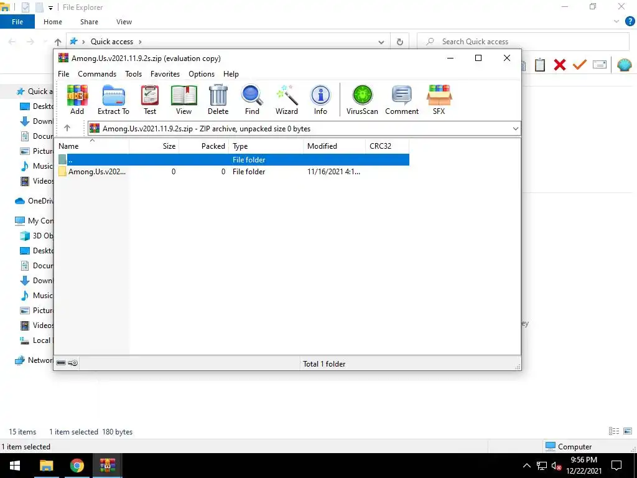Click the network tray icon

(542, 466)
